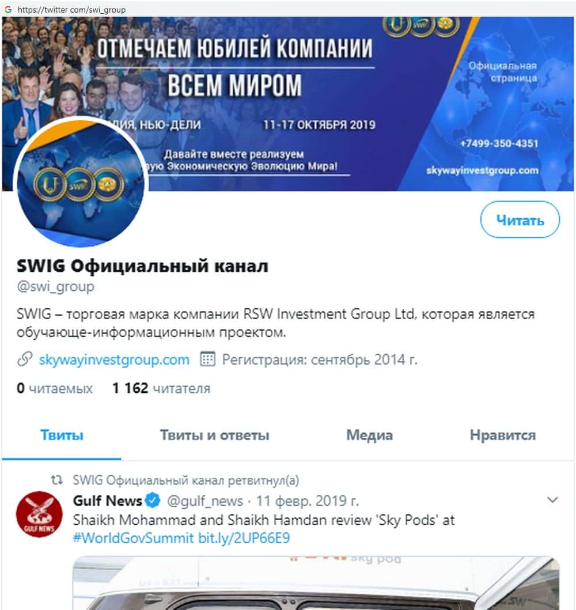Image resolution: width=576 pixels, height=610 pixels.
Task: Click the Google favicon in address bar
Action: (x=8, y=9)
